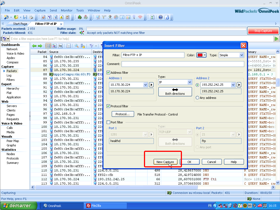This screenshot has width=280, height=210.
Task: Click the Comment input field
Action: (183, 64)
